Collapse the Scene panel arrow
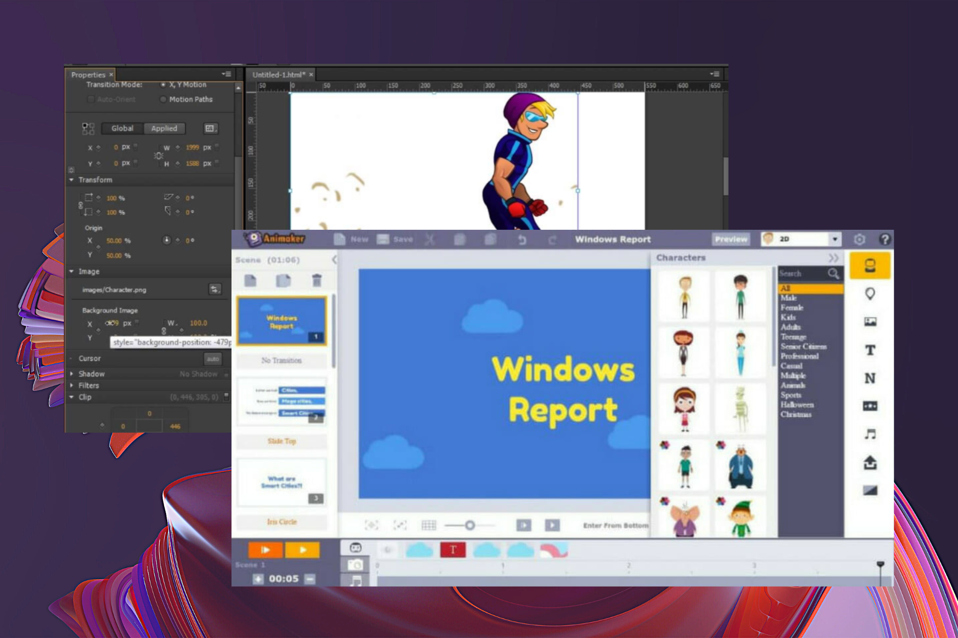The image size is (958, 638). [334, 260]
